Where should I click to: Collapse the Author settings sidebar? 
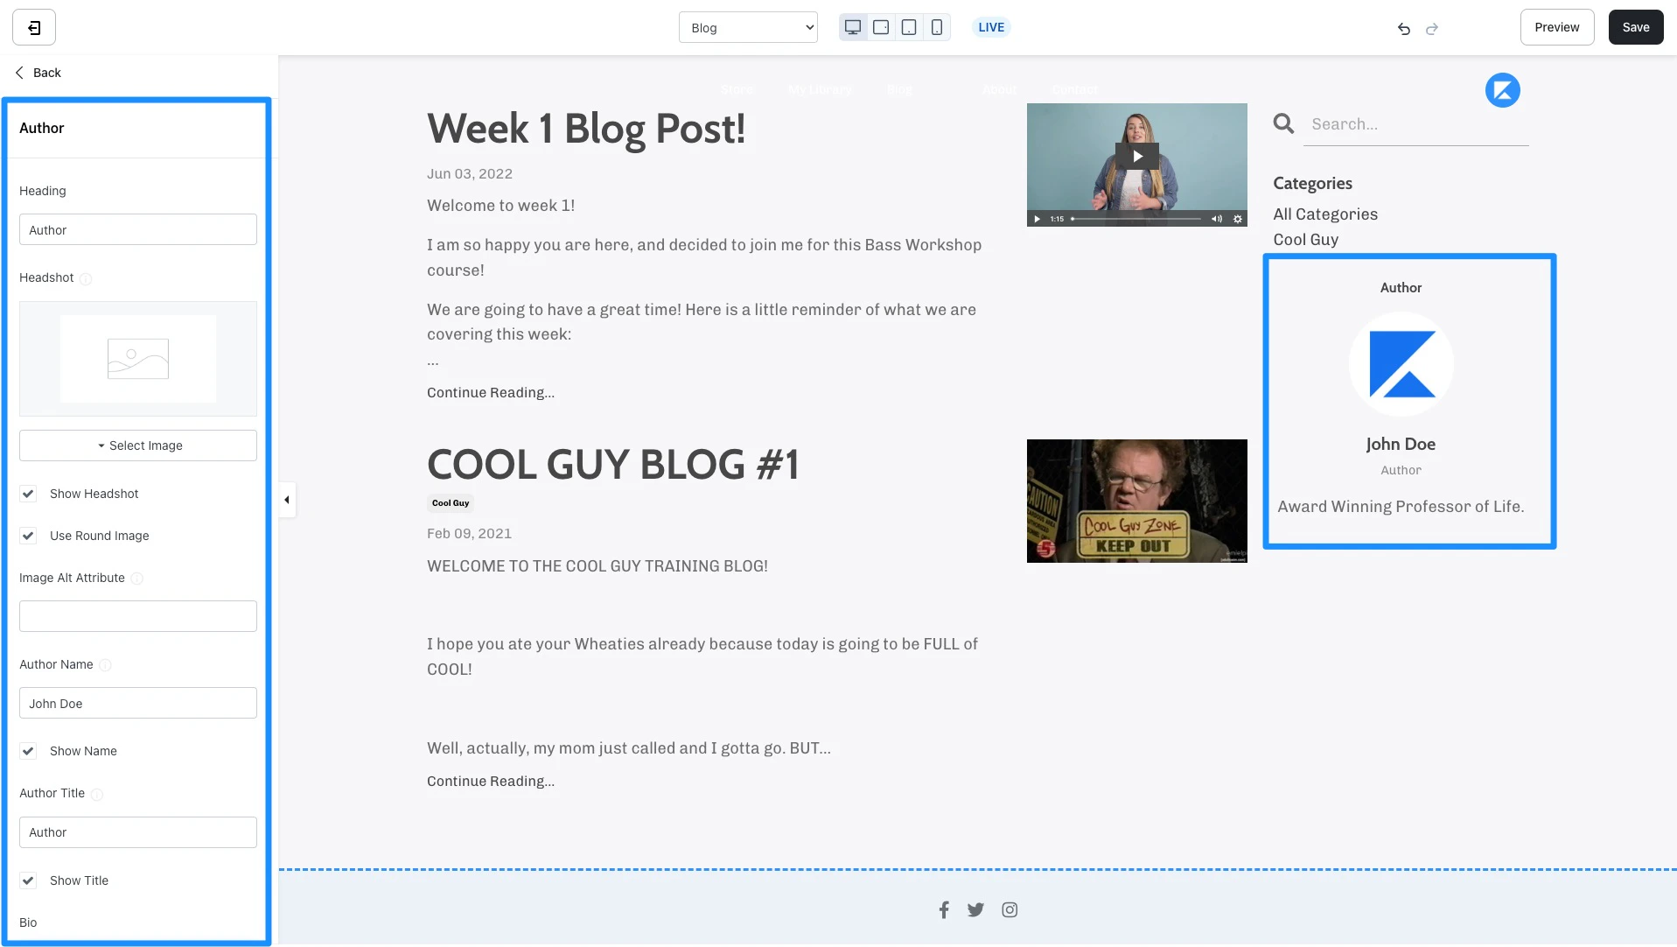[x=286, y=499]
